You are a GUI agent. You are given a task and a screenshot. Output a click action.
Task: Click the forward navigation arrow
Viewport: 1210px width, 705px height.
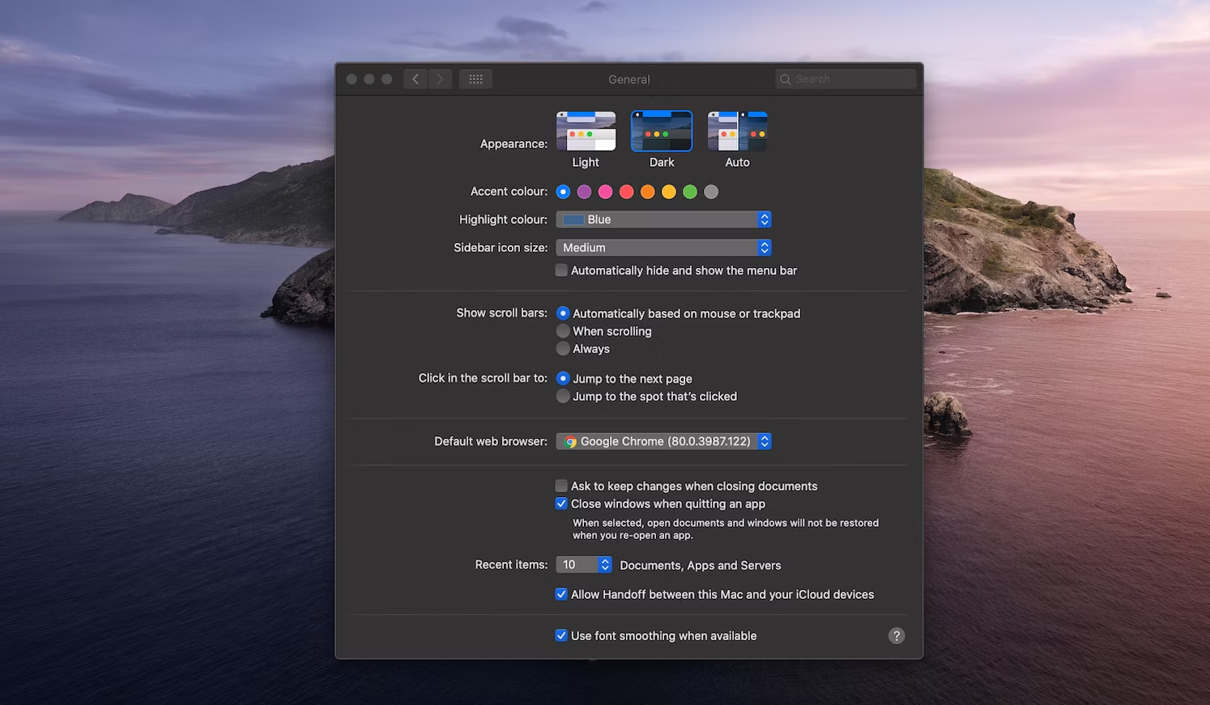[440, 79]
